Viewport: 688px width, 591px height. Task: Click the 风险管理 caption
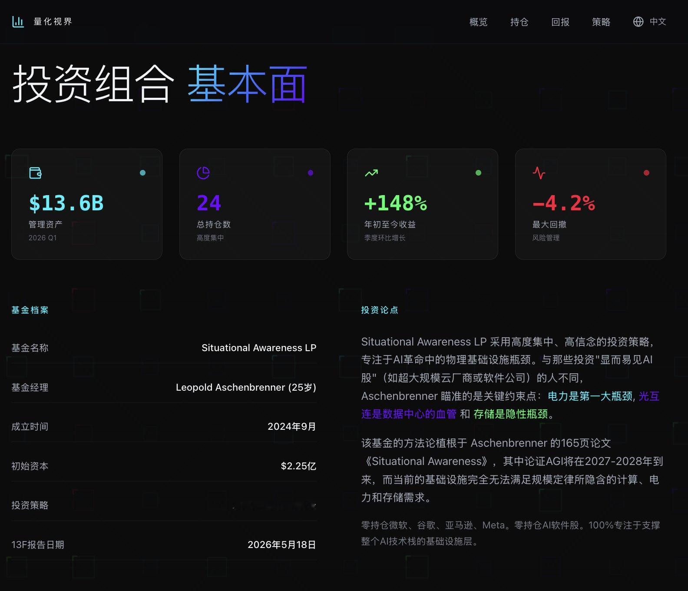click(546, 238)
